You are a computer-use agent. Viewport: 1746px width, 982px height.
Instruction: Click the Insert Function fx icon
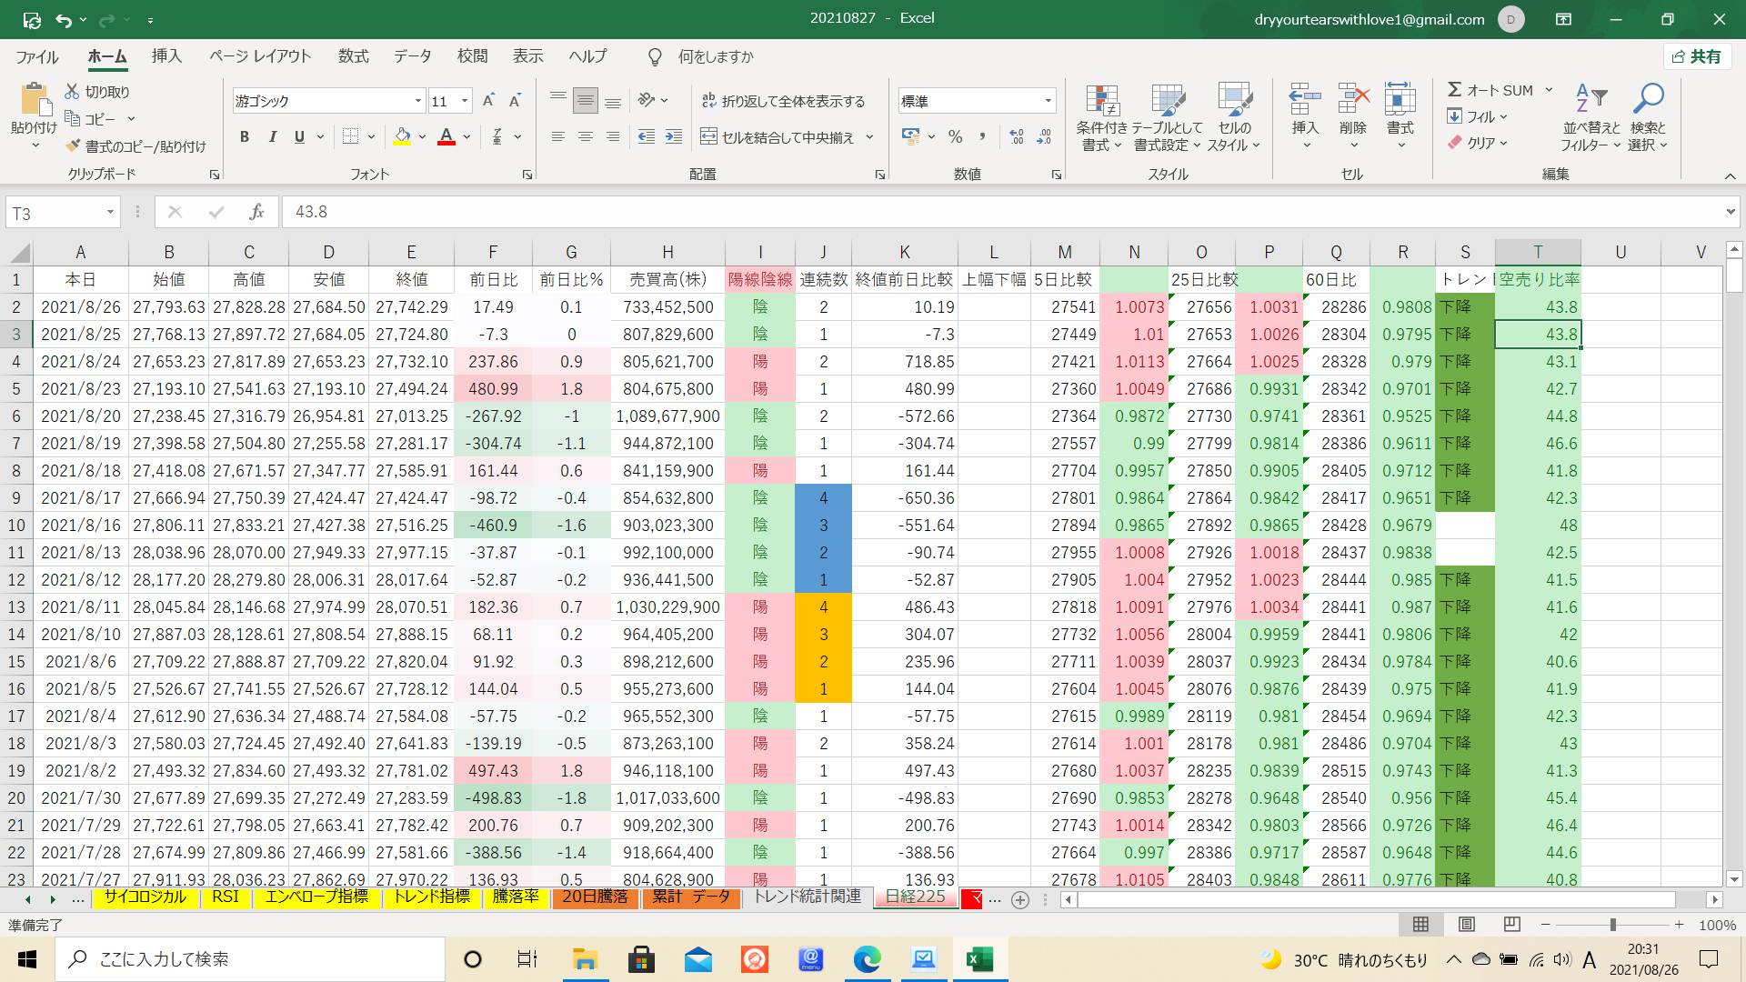[x=256, y=212]
